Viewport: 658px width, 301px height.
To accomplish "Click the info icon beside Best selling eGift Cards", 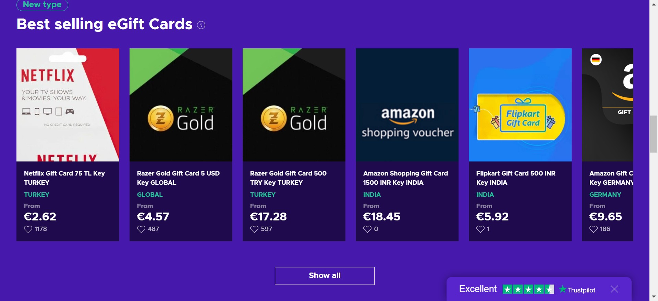I will 201,25.
